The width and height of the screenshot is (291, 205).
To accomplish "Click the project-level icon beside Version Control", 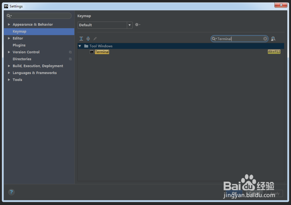I will [x=70, y=52].
